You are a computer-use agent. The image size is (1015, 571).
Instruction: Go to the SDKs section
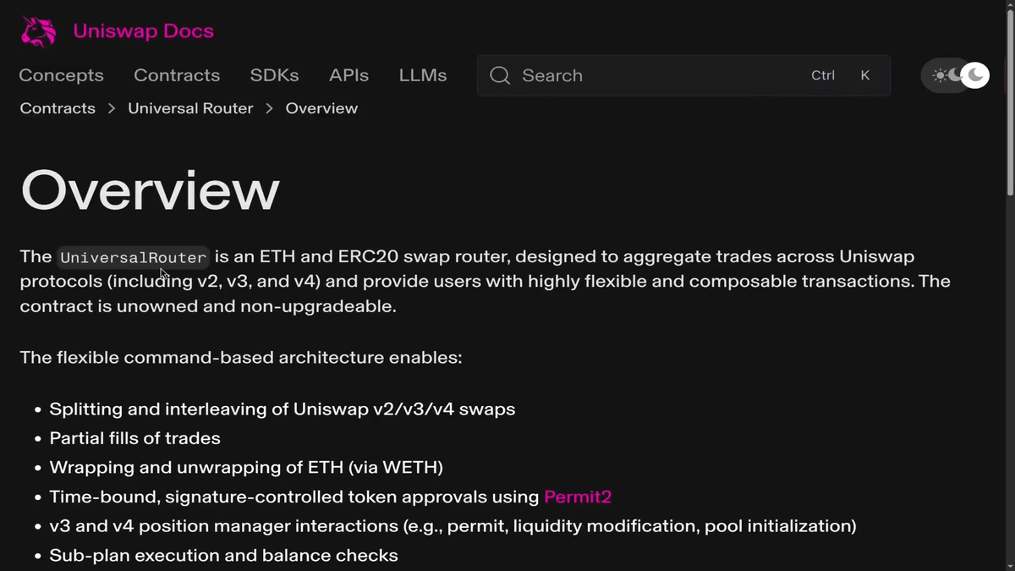tap(274, 75)
